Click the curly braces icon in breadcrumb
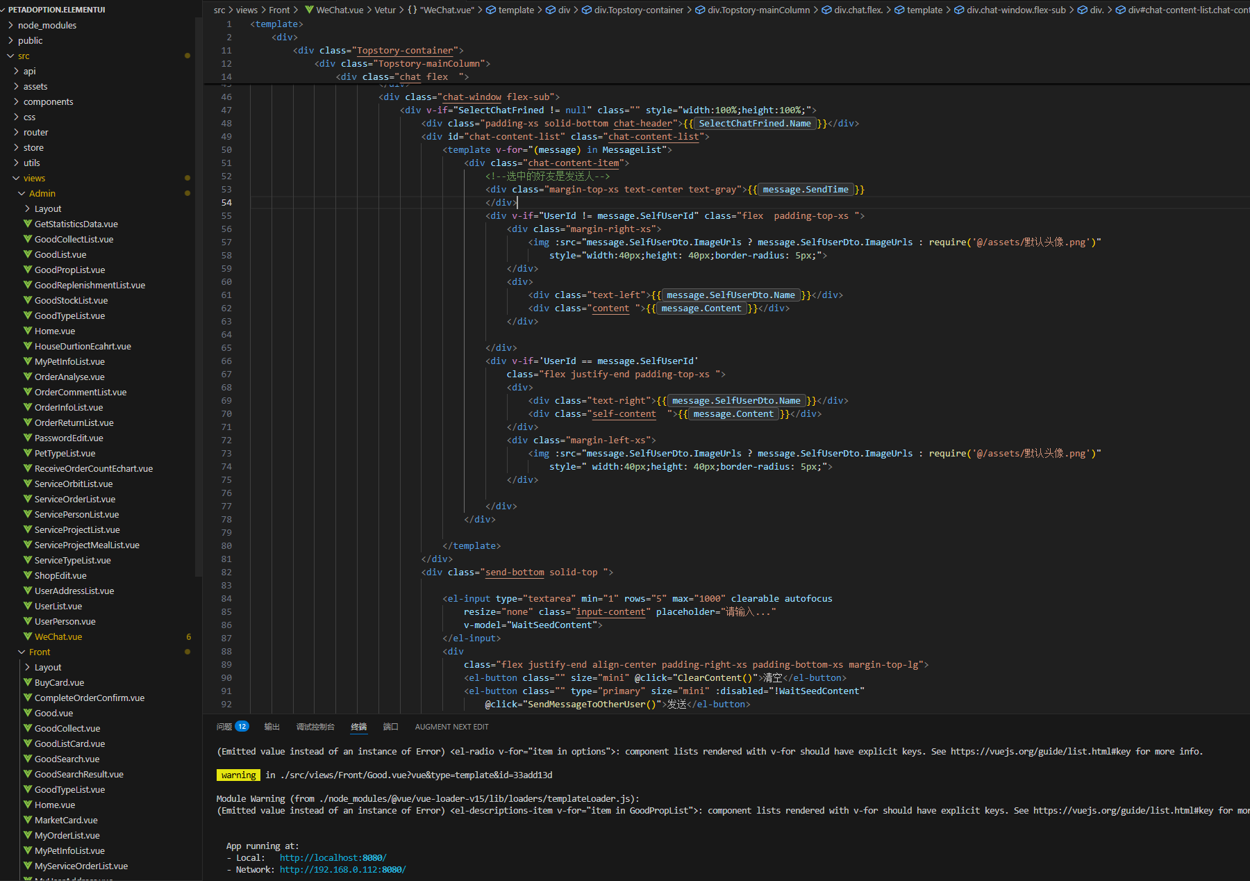 412,10
